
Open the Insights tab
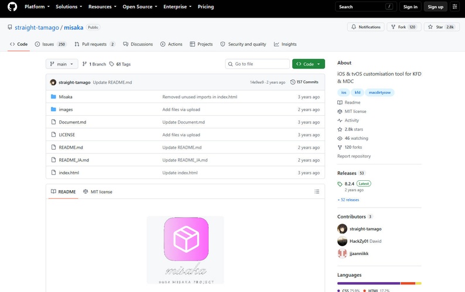coord(285,44)
